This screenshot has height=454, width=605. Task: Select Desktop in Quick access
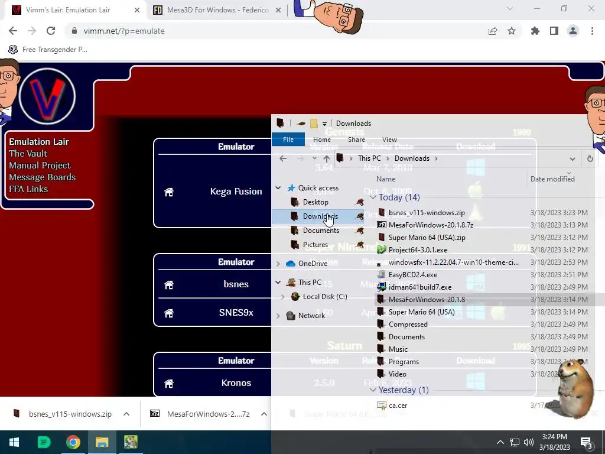pos(315,202)
